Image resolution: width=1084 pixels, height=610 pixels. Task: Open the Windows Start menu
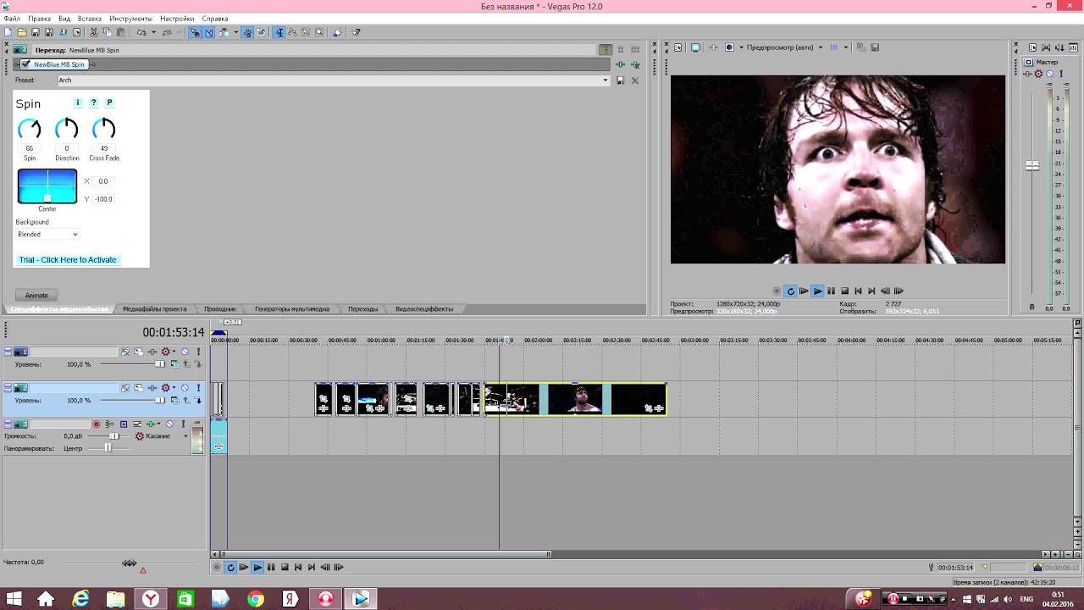14,599
